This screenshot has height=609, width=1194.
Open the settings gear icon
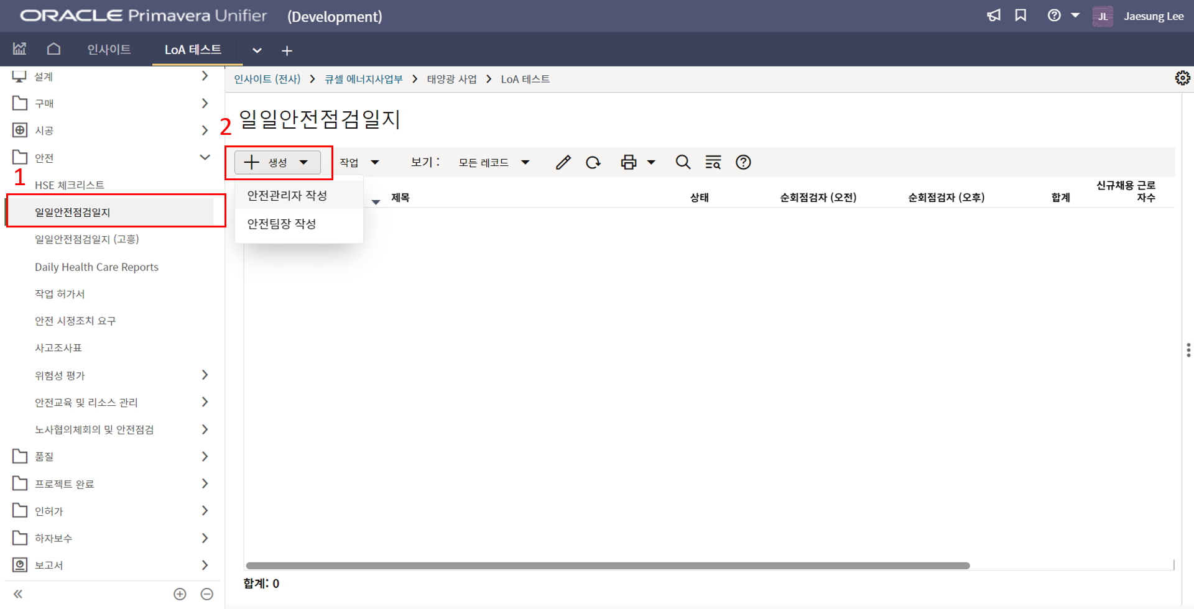coord(1182,78)
